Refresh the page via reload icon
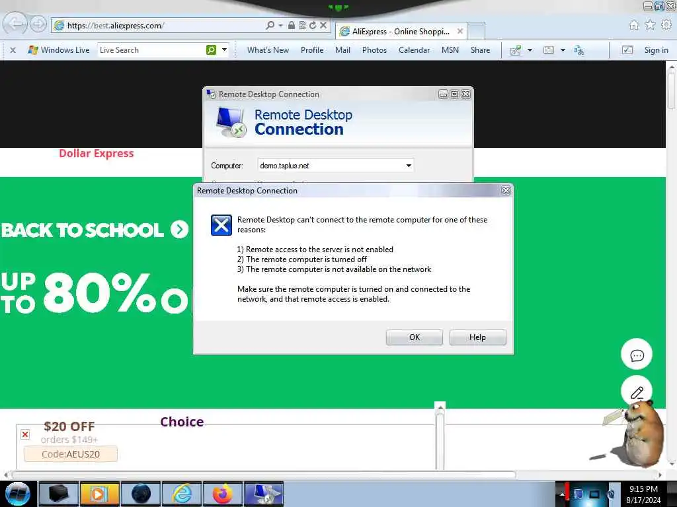Viewport: 677px width, 507px height. point(313,25)
